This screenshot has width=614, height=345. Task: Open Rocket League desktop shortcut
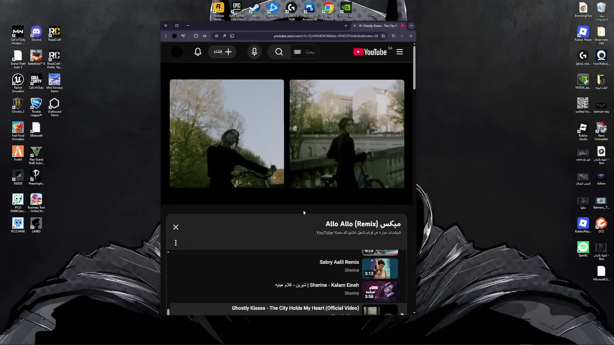pos(36,107)
